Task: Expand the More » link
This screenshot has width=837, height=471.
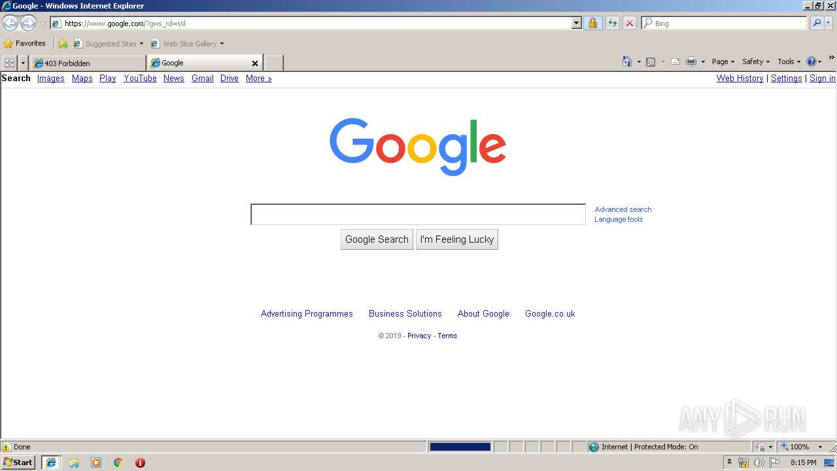Action: coord(258,78)
